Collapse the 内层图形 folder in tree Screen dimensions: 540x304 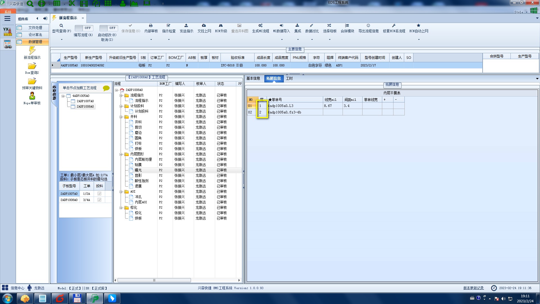coord(121,154)
